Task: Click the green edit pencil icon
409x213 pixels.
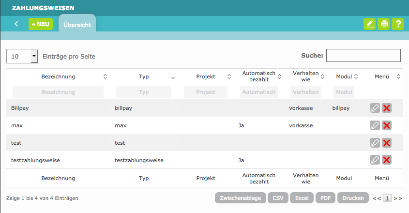Action: tap(370, 24)
